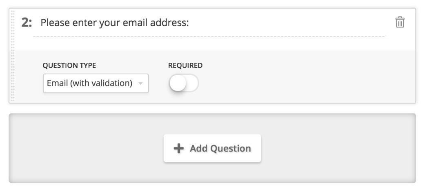Delete question 2 with the trash icon

(x=400, y=22)
